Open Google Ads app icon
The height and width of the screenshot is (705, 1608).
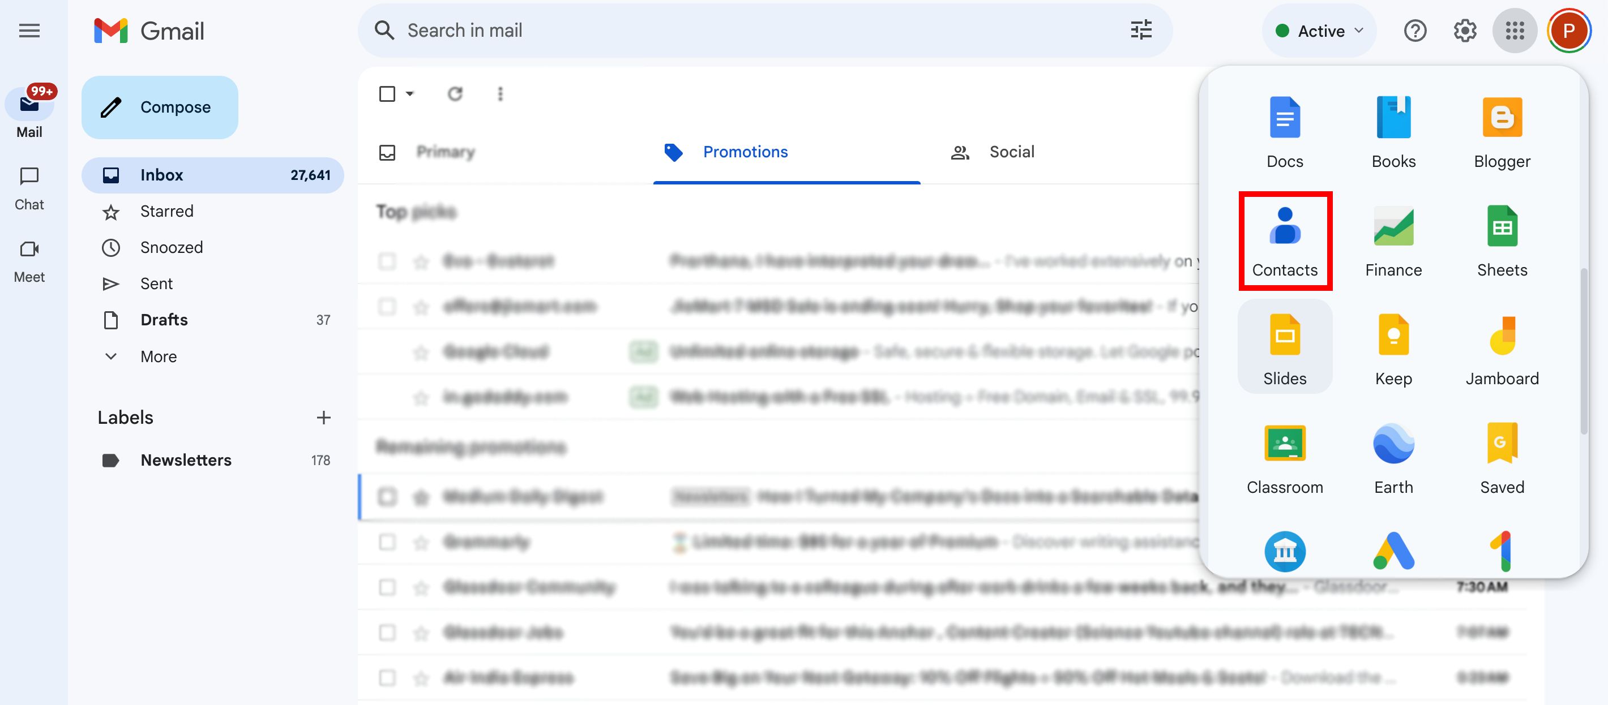[1393, 552]
